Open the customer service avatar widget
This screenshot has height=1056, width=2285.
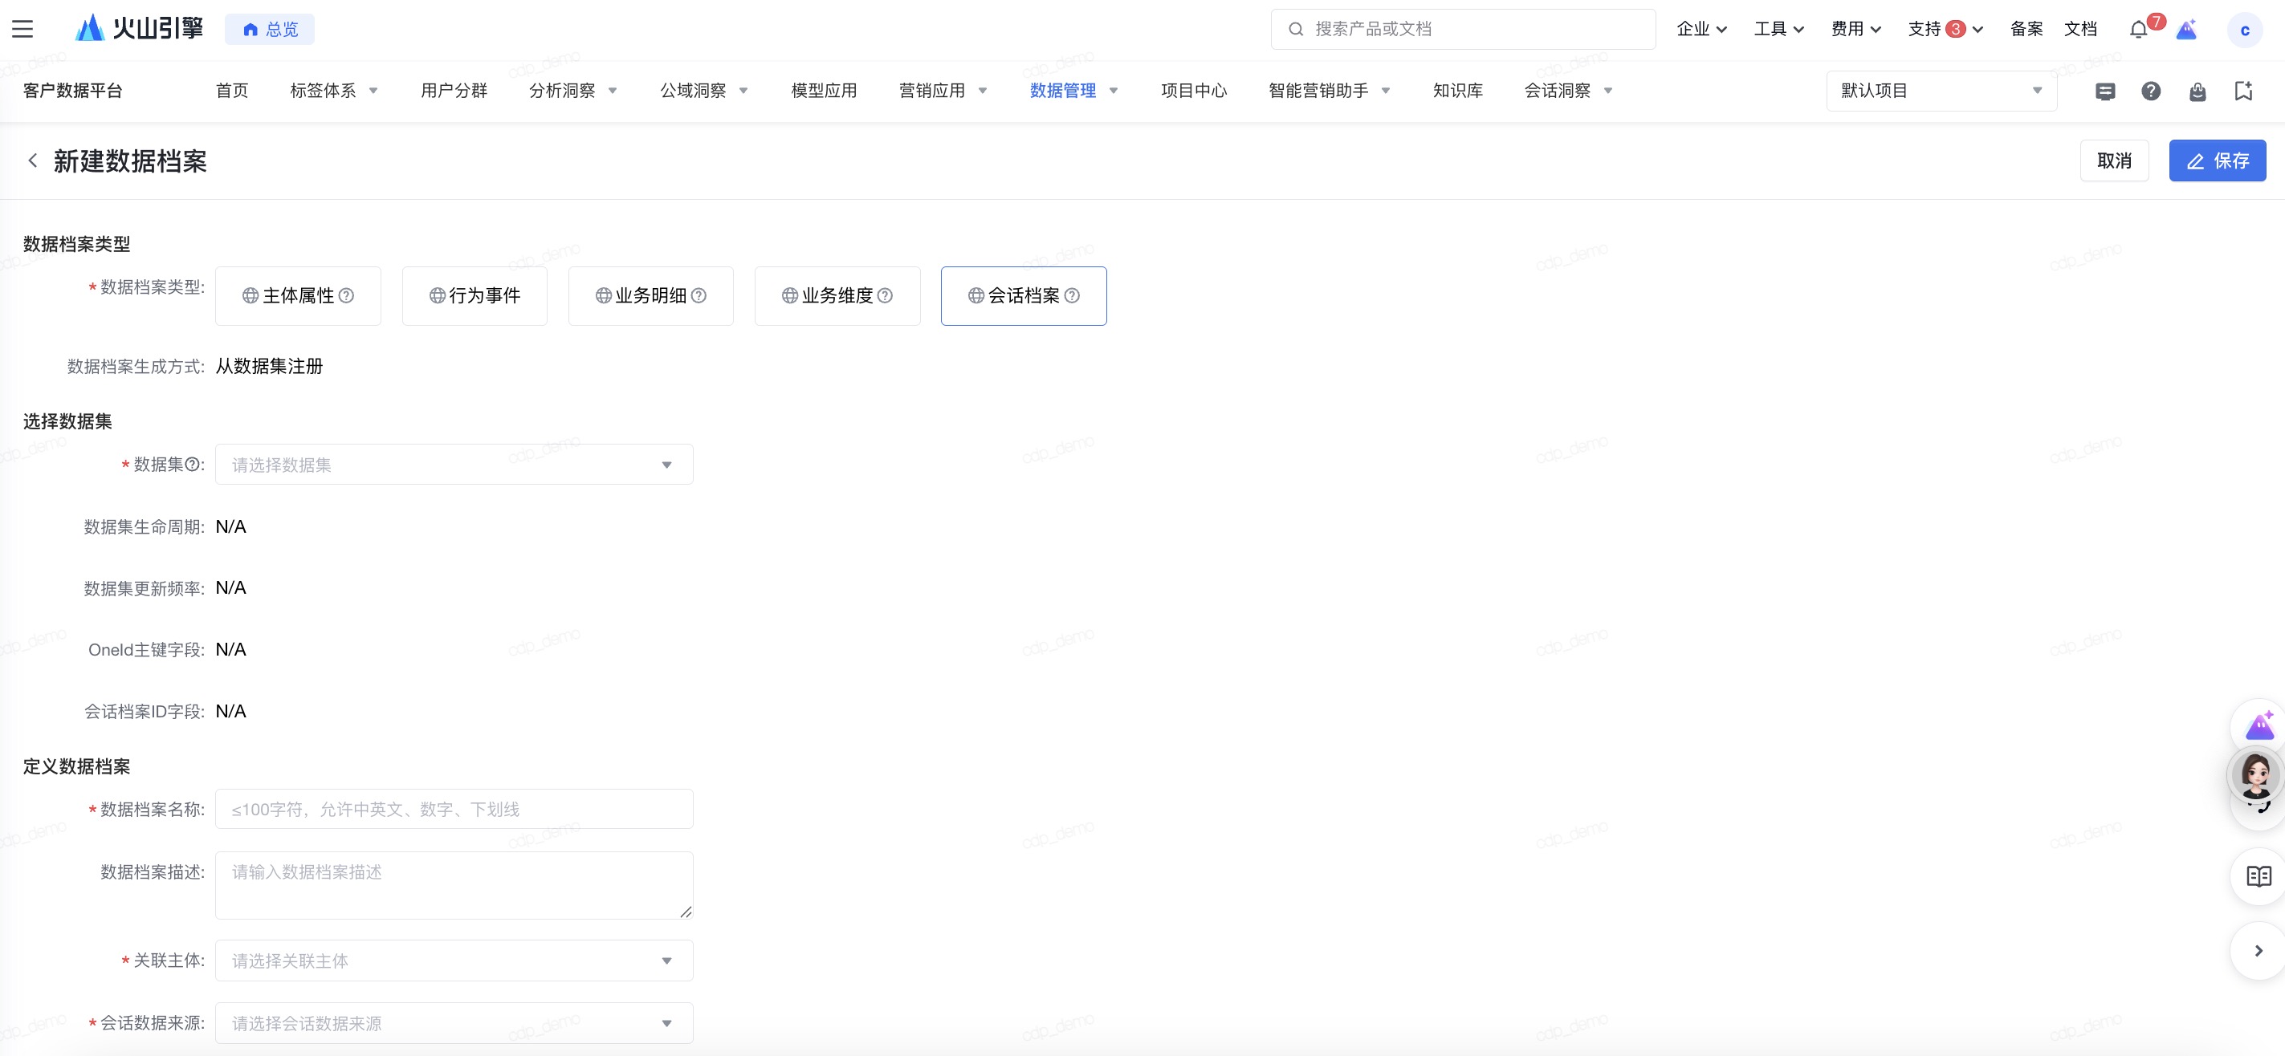pos(2257,776)
